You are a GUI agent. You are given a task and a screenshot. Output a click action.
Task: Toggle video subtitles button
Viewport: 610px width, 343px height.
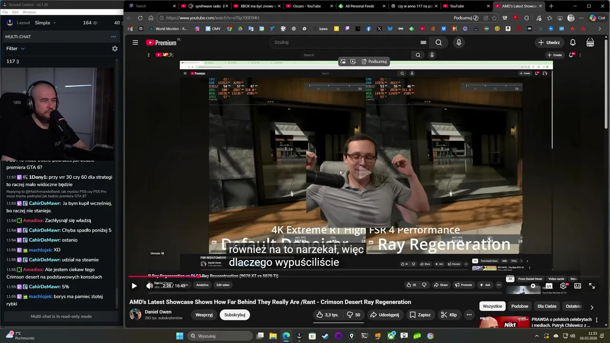tap(549, 286)
